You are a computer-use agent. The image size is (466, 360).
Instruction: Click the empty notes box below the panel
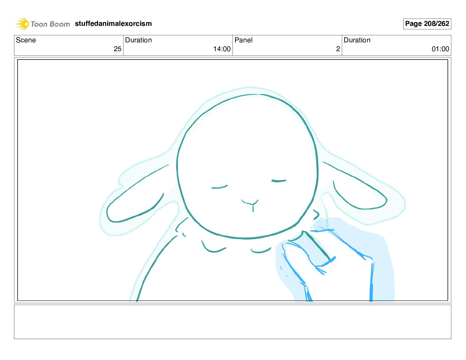pos(232,322)
